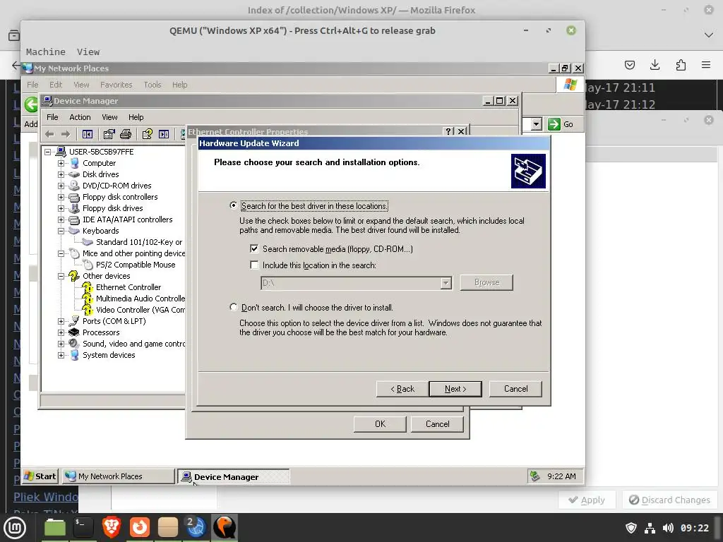Open the Action menu in Device Manager
723x542 pixels.
click(x=80, y=117)
